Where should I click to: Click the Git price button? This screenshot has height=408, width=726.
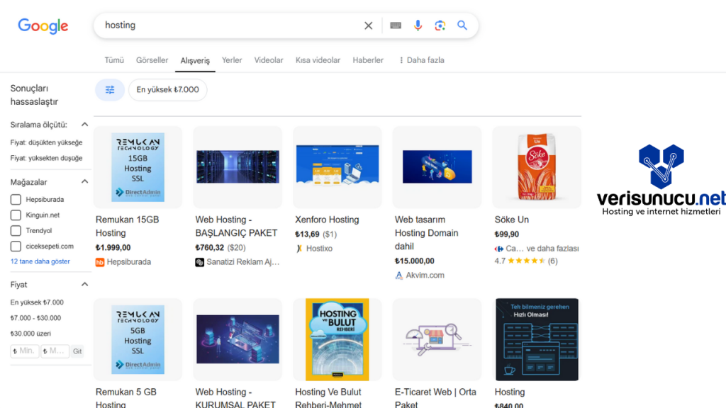77,351
